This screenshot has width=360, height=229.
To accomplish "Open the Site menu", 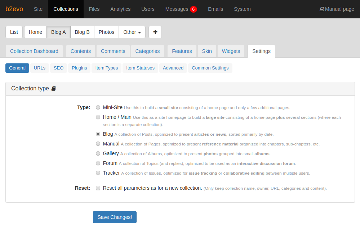I will click(38, 9).
